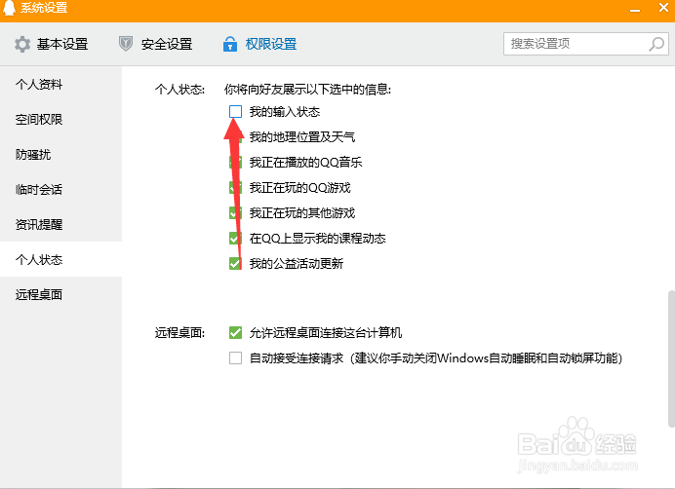Image resolution: width=675 pixels, height=489 pixels.
Task: Minimize the 系统设置 window
Action: (635, 9)
